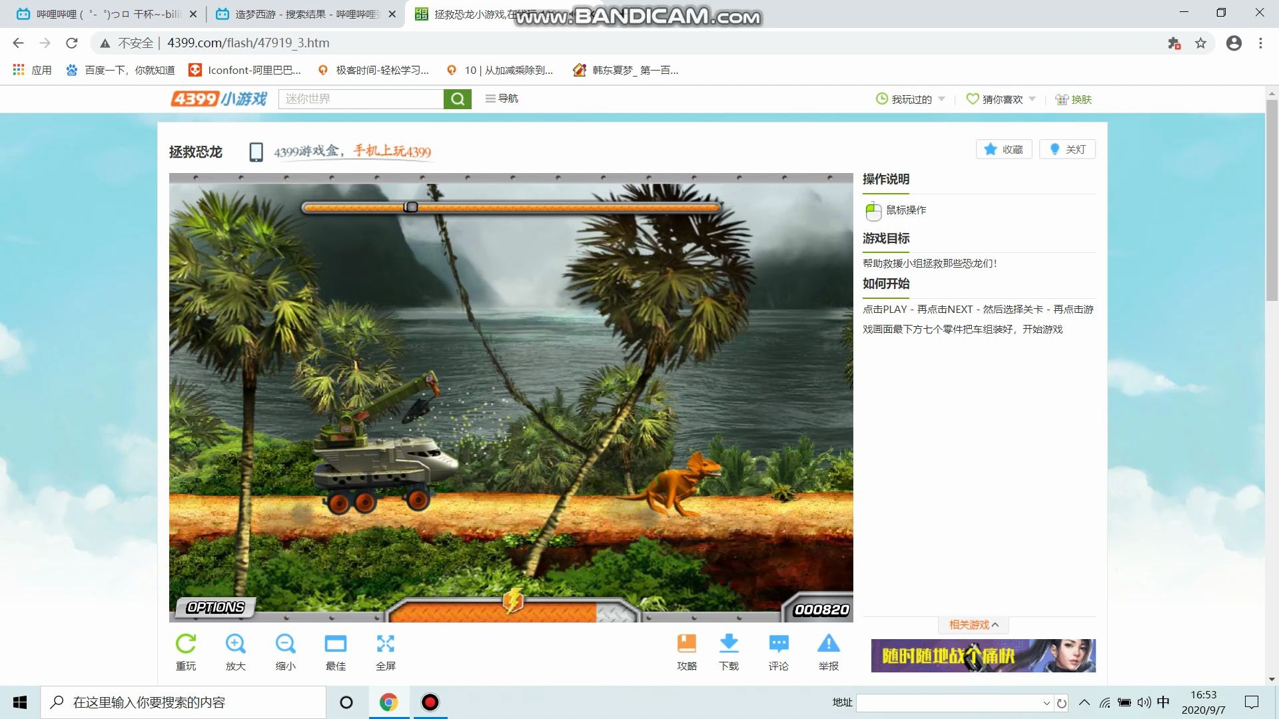Viewport: 1279px width, 719px height.
Task: Click the 举报 report icon
Action: coord(829,643)
